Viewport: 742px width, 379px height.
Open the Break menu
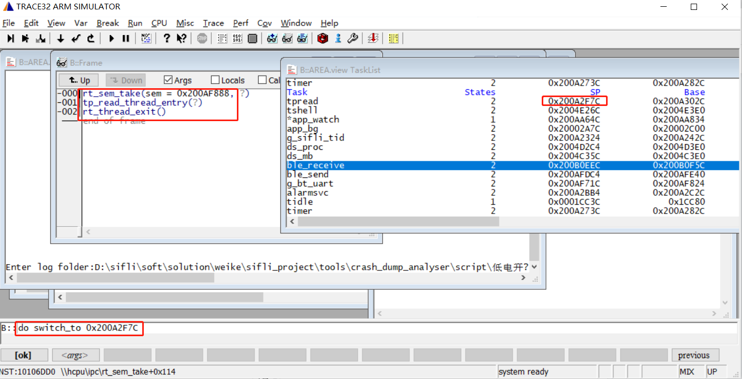108,23
